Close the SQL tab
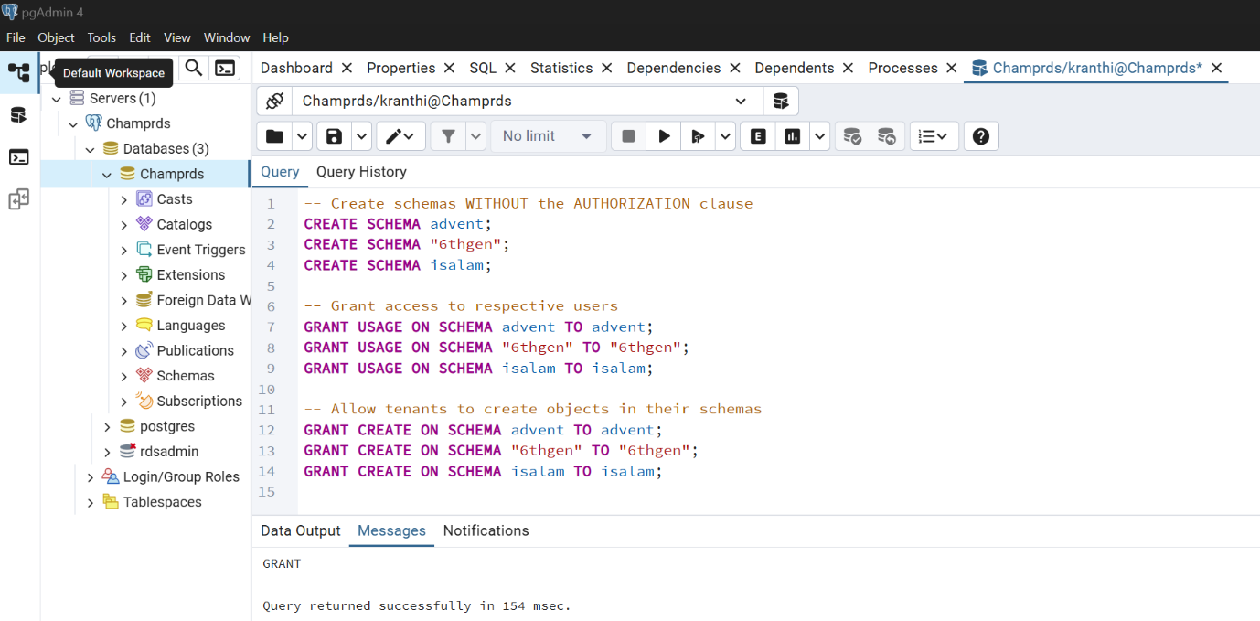Screen dimensions: 1260x621 [510, 68]
